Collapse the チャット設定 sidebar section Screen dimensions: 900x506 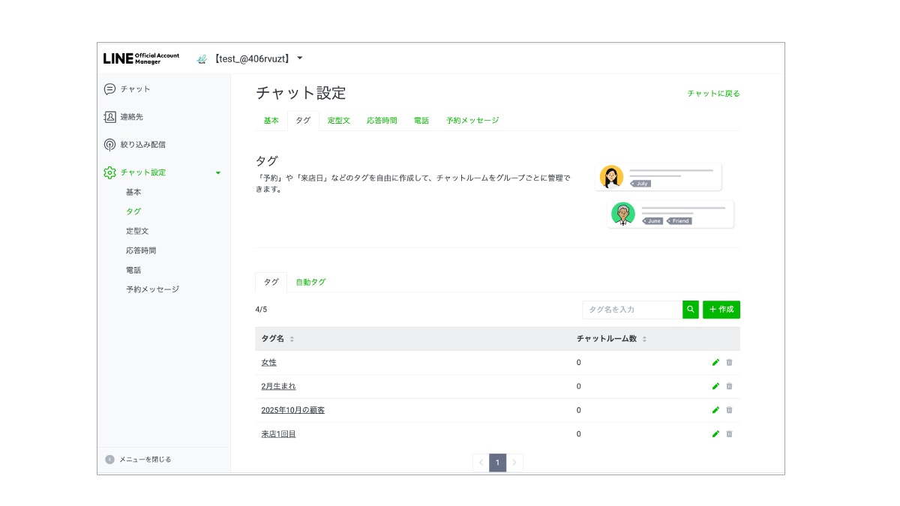pos(218,172)
